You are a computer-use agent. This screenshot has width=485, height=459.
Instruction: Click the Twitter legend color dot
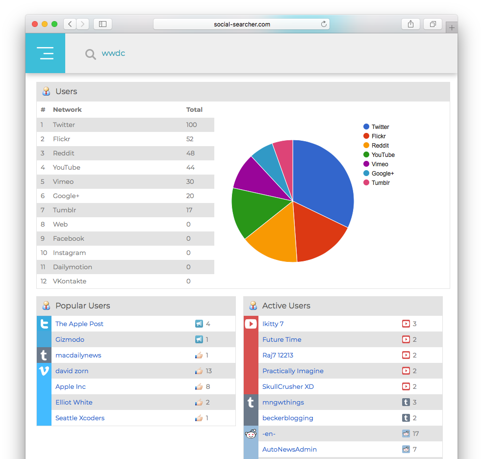[x=366, y=127]
